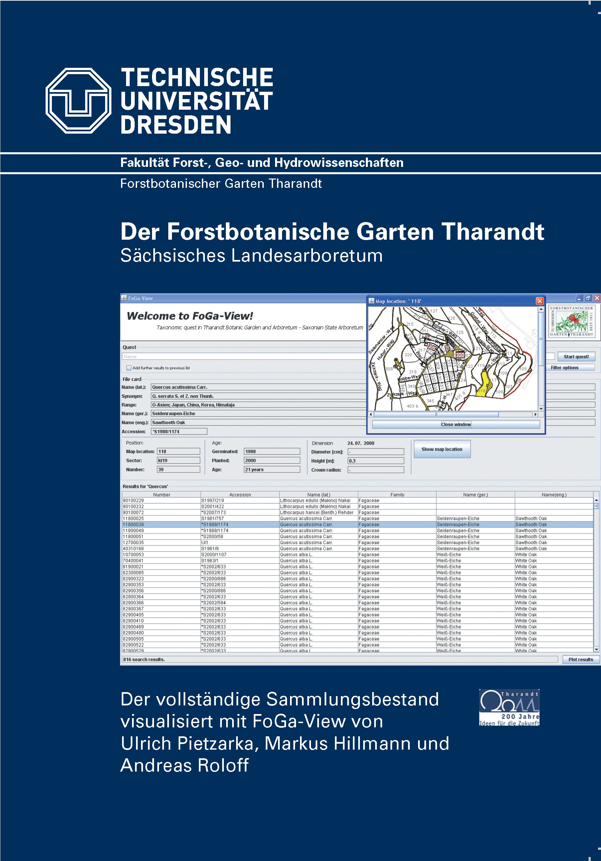601x861 pixels.
Task: Click the TU Dresden octagonal logo
Action: pyautogui.click(x=78, y=100)
